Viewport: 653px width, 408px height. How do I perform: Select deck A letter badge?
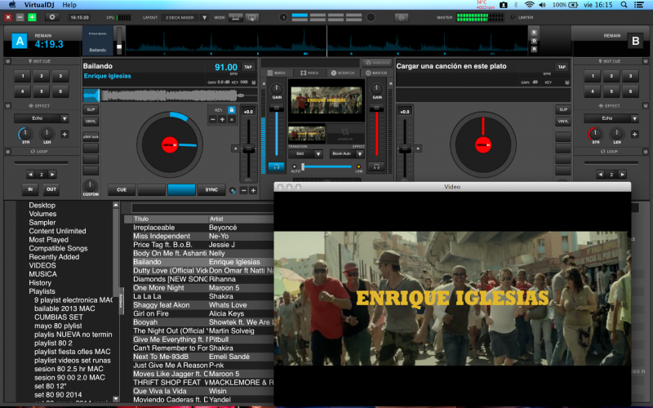point(20,42)
